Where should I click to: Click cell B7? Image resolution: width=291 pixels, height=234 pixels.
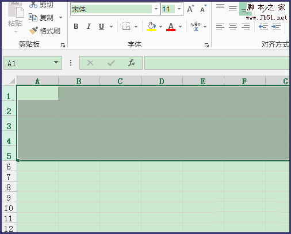point(79,176)
